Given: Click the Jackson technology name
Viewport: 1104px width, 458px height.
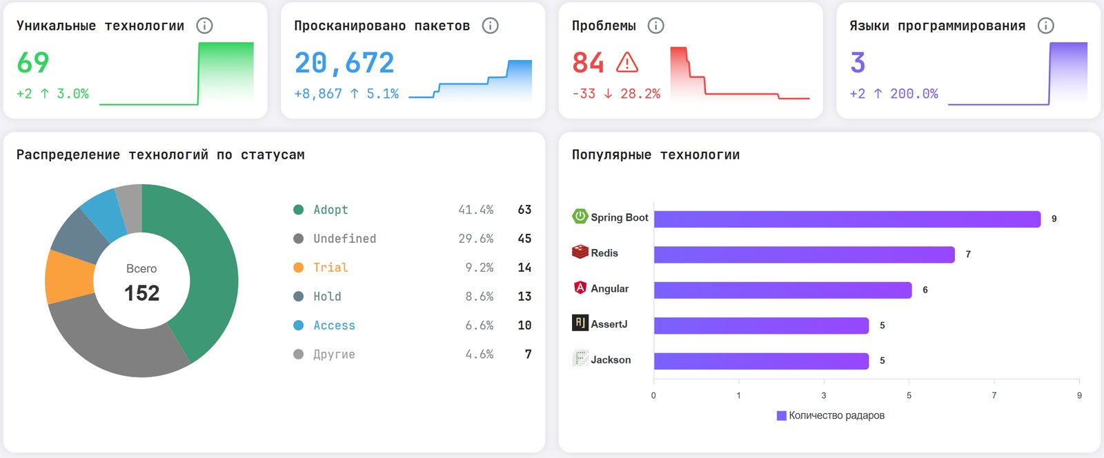Looking at the screenshot, I should click(x=611, y=359).
